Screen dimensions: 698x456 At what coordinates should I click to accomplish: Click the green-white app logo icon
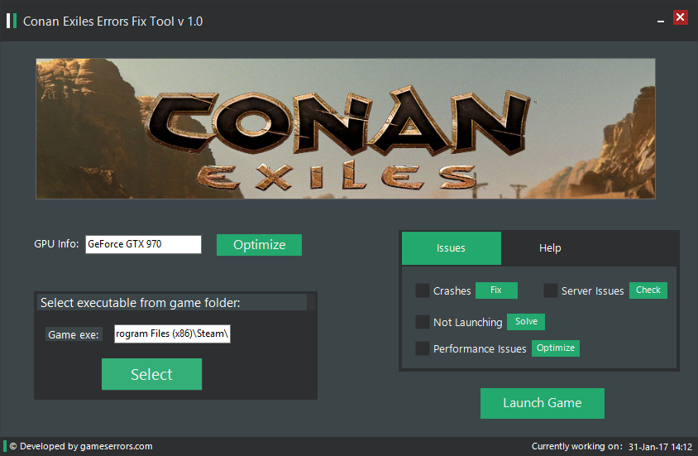click(x=12, y=21)
